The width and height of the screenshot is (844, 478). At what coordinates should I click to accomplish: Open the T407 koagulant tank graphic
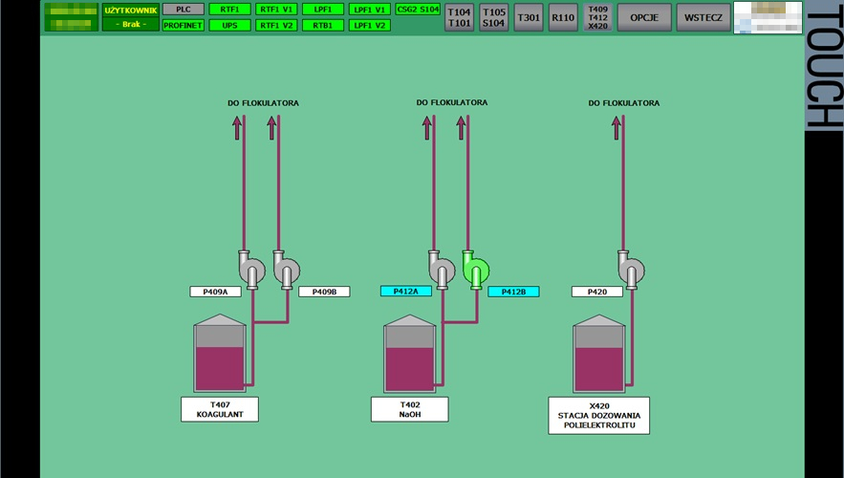[x=220, y=354]
